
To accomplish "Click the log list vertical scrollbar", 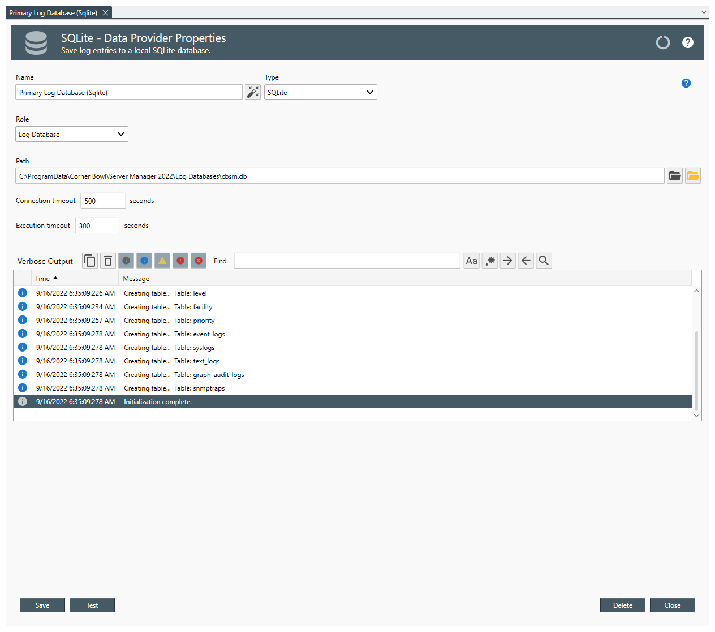I will click(x=696, y=367).
